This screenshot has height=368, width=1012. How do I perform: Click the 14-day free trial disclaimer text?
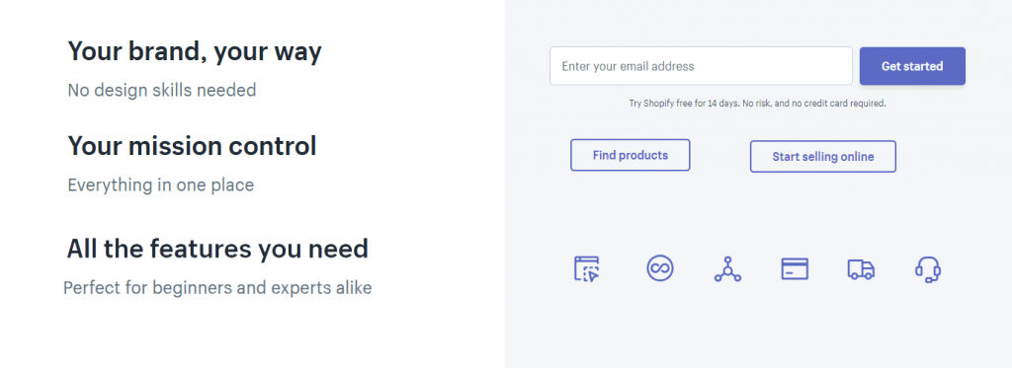[757, 104]
